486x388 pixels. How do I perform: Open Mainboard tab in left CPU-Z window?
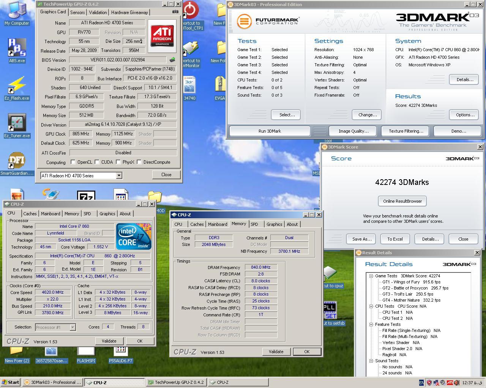pos(50,214)
